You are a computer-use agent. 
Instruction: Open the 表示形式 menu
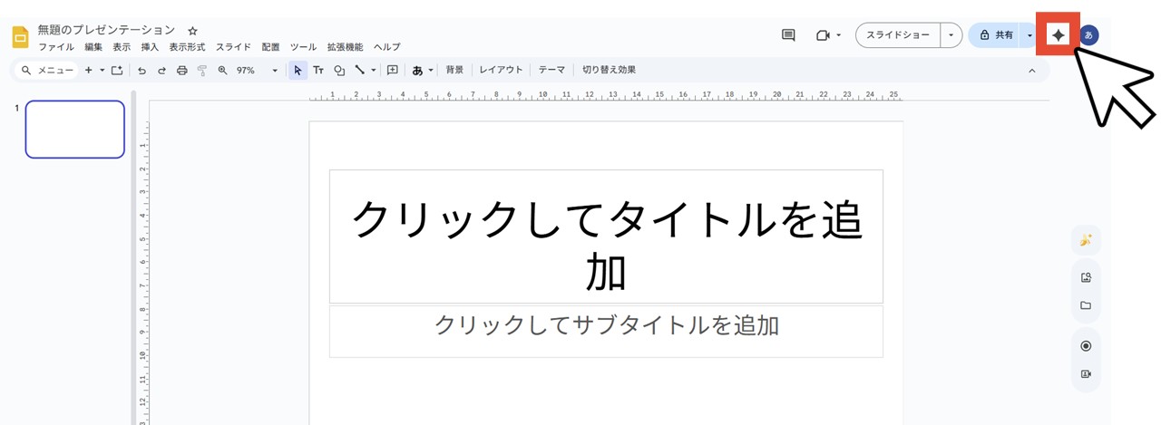point(187,47)
